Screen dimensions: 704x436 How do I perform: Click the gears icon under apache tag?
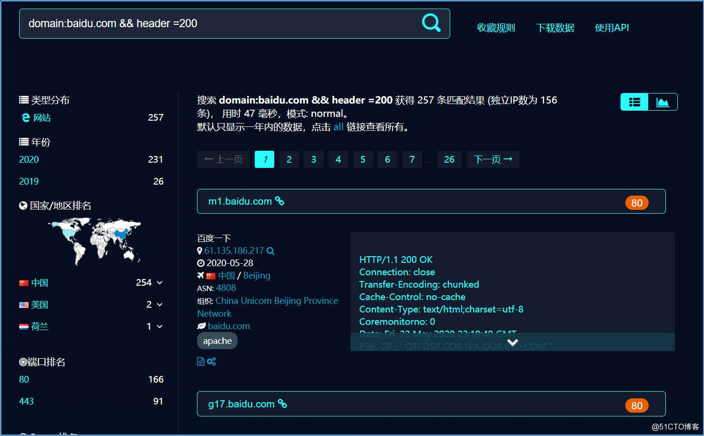(211, 361)
